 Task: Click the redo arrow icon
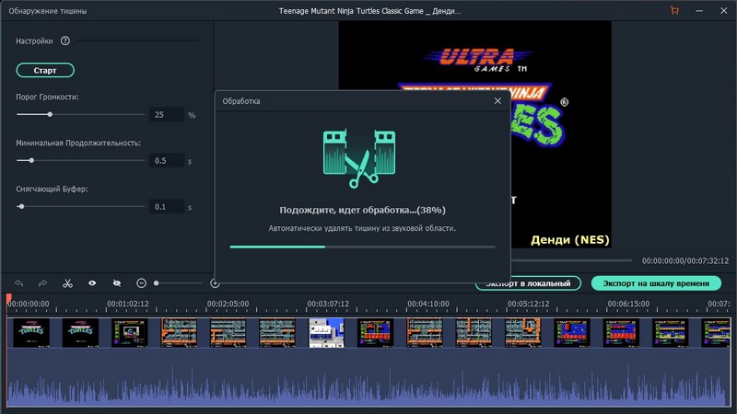pyautogui.click(x=42, y=283)
